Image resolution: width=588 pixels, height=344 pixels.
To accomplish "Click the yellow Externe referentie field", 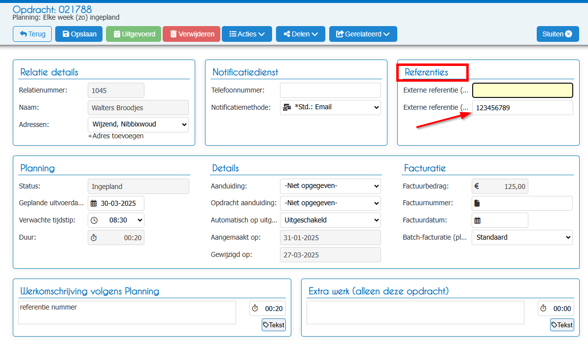I will point(522,90).
